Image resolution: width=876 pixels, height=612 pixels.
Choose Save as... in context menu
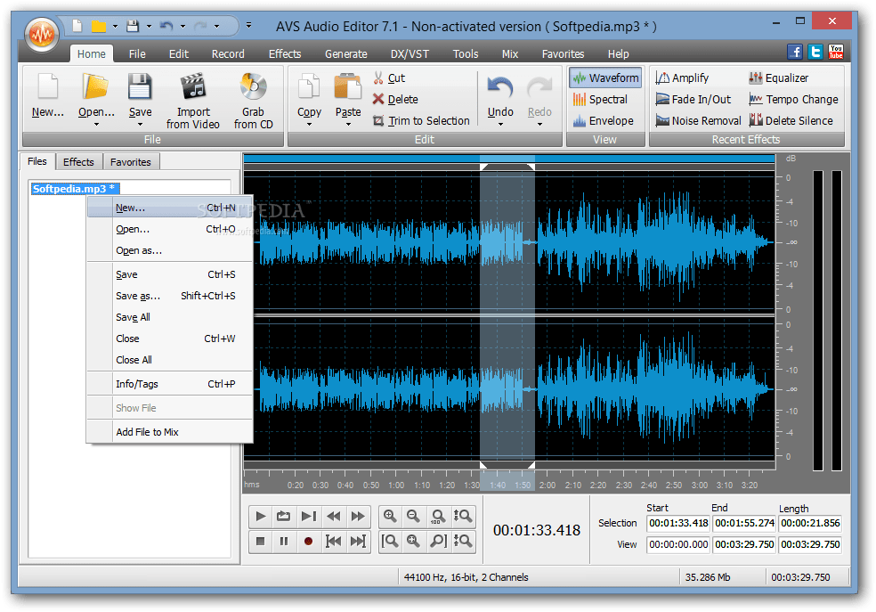(x=170, y=296)
